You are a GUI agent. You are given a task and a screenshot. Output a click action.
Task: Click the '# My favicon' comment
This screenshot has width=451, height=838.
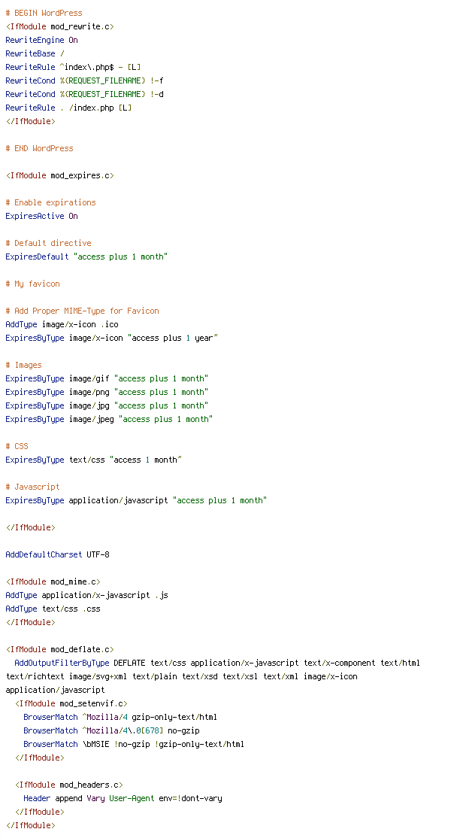[x=32, y=284]
